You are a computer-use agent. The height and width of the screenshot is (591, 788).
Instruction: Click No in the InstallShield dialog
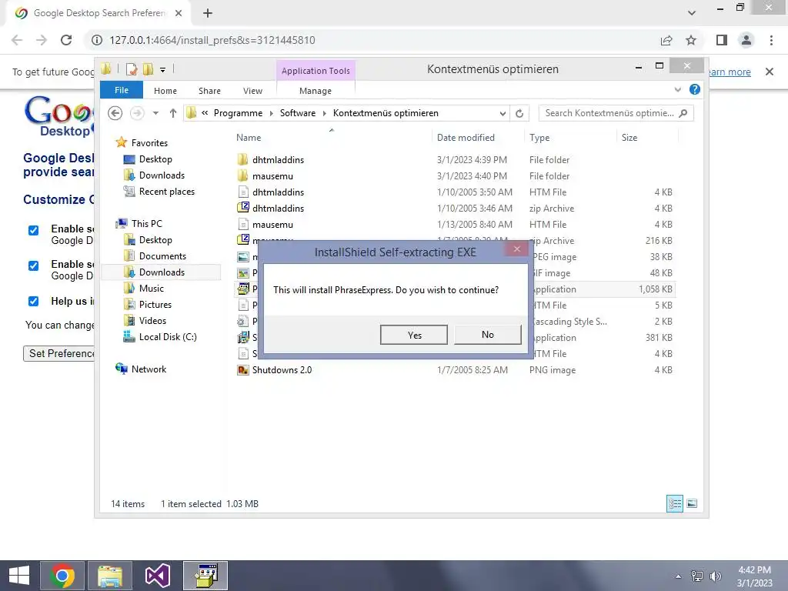[487, 335]
